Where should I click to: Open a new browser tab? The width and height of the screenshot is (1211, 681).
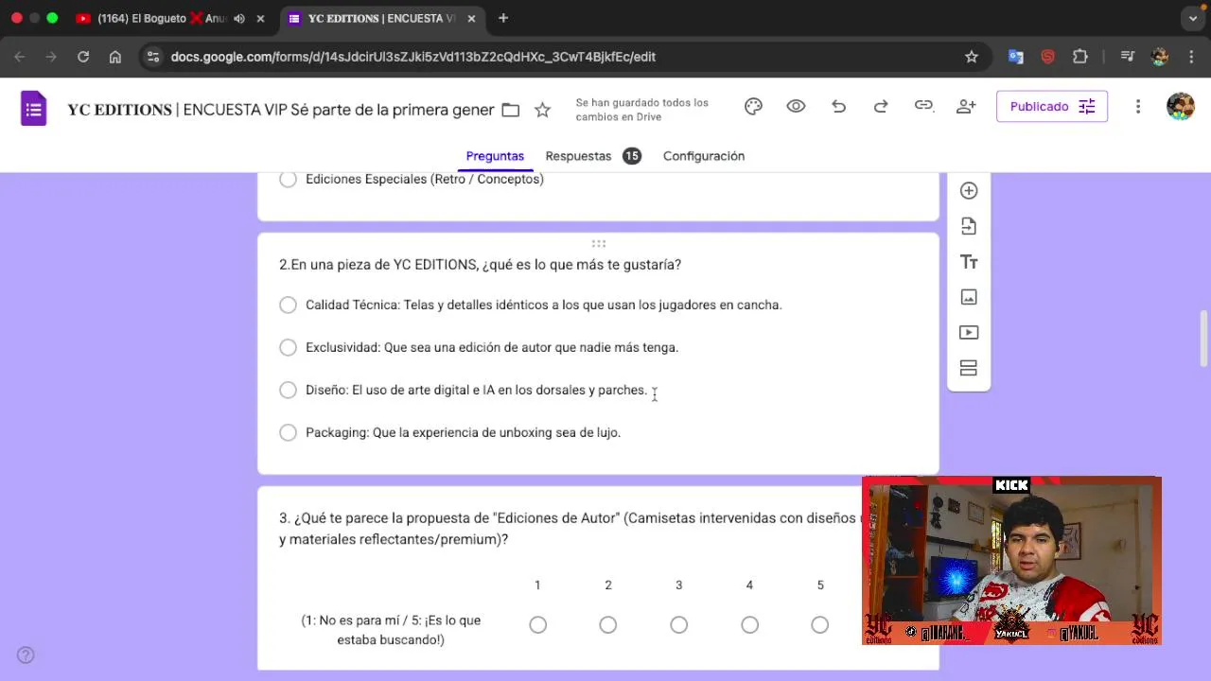[503, 18]
